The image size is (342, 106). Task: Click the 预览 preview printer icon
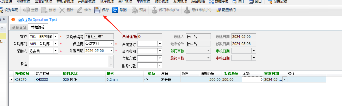click(135, 10)
